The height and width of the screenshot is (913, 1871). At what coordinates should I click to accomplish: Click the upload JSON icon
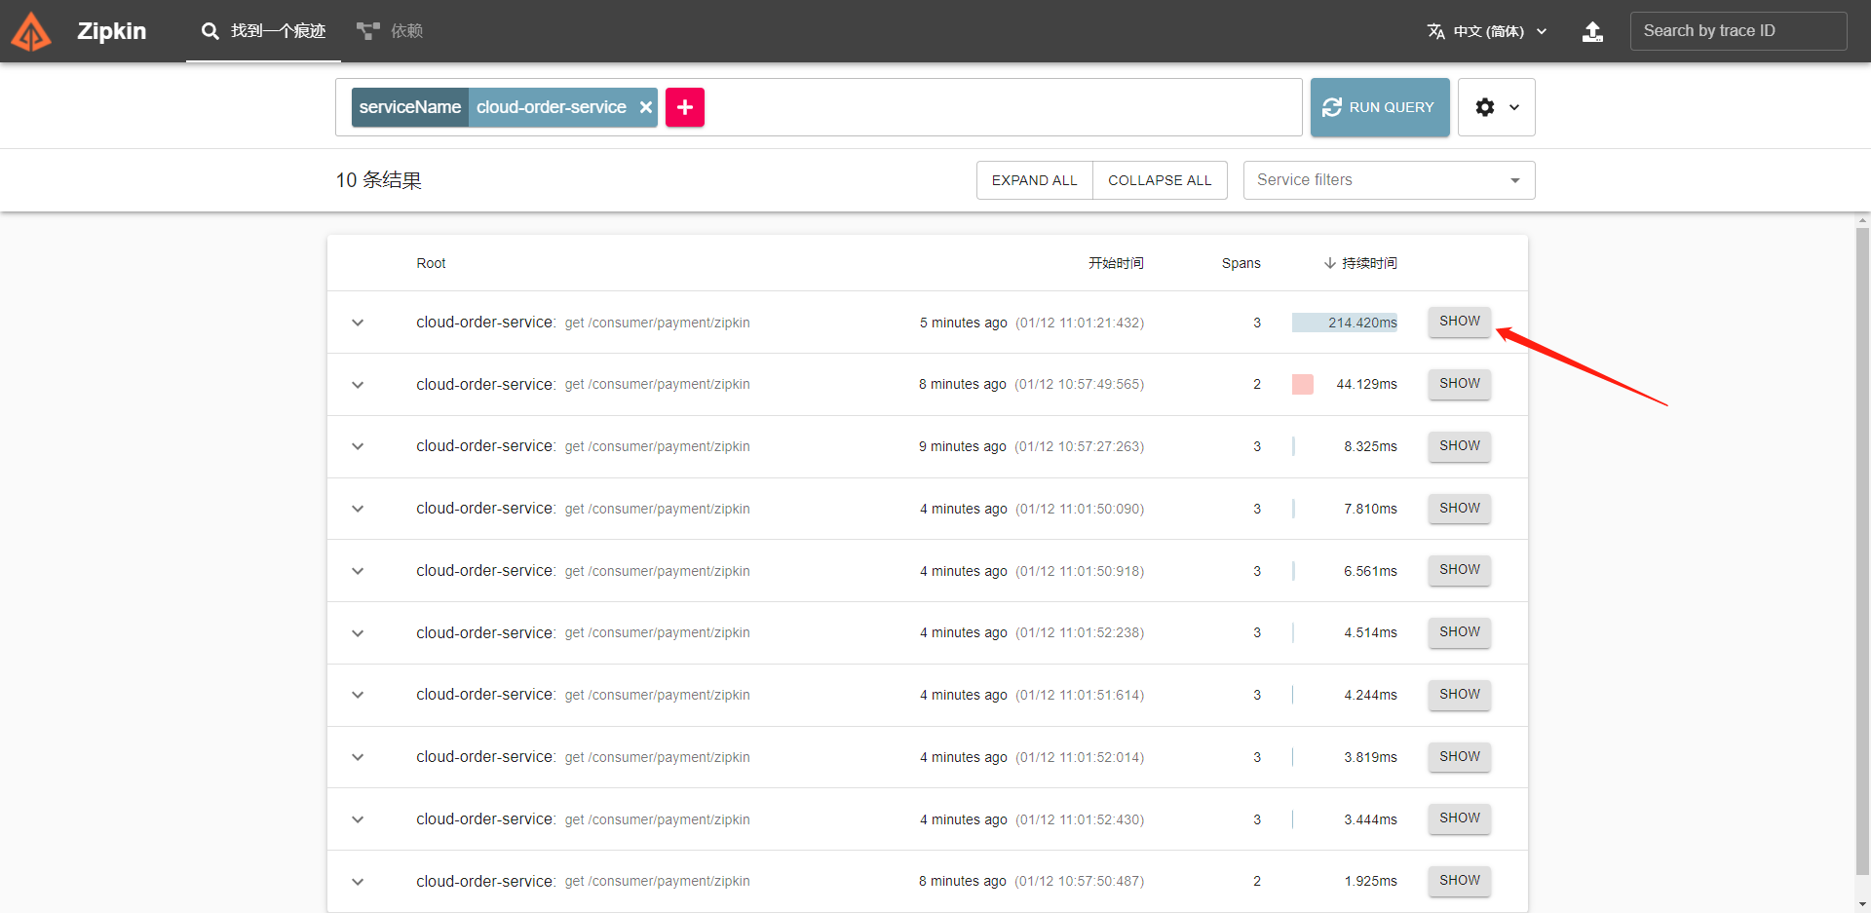pyautogui.click(x=1592, y=31)
